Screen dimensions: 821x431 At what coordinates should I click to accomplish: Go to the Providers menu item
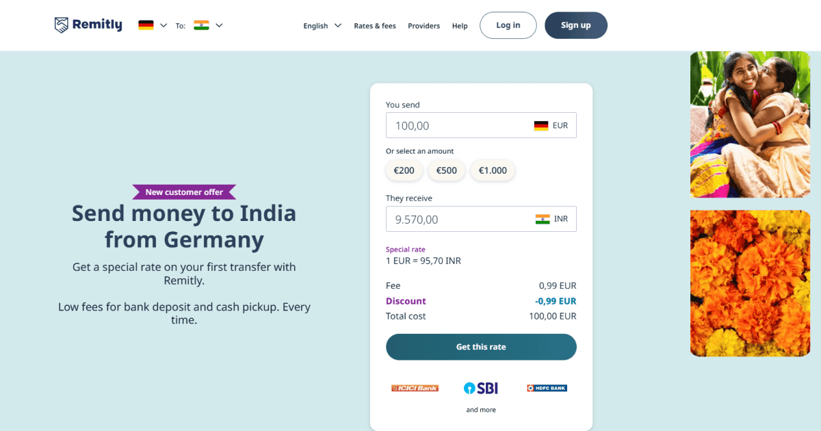[x=423, y=26]
